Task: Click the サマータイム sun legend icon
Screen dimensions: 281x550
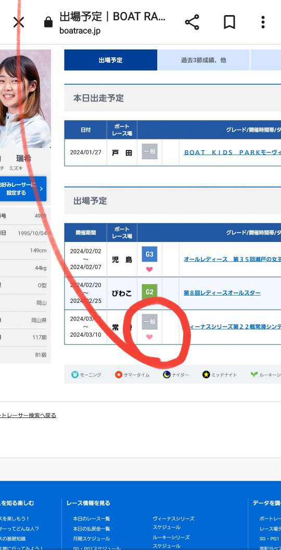Action: point(119,375)
